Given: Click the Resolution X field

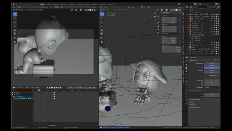Looking at the screenshot, I should click(x=212, y=63).
